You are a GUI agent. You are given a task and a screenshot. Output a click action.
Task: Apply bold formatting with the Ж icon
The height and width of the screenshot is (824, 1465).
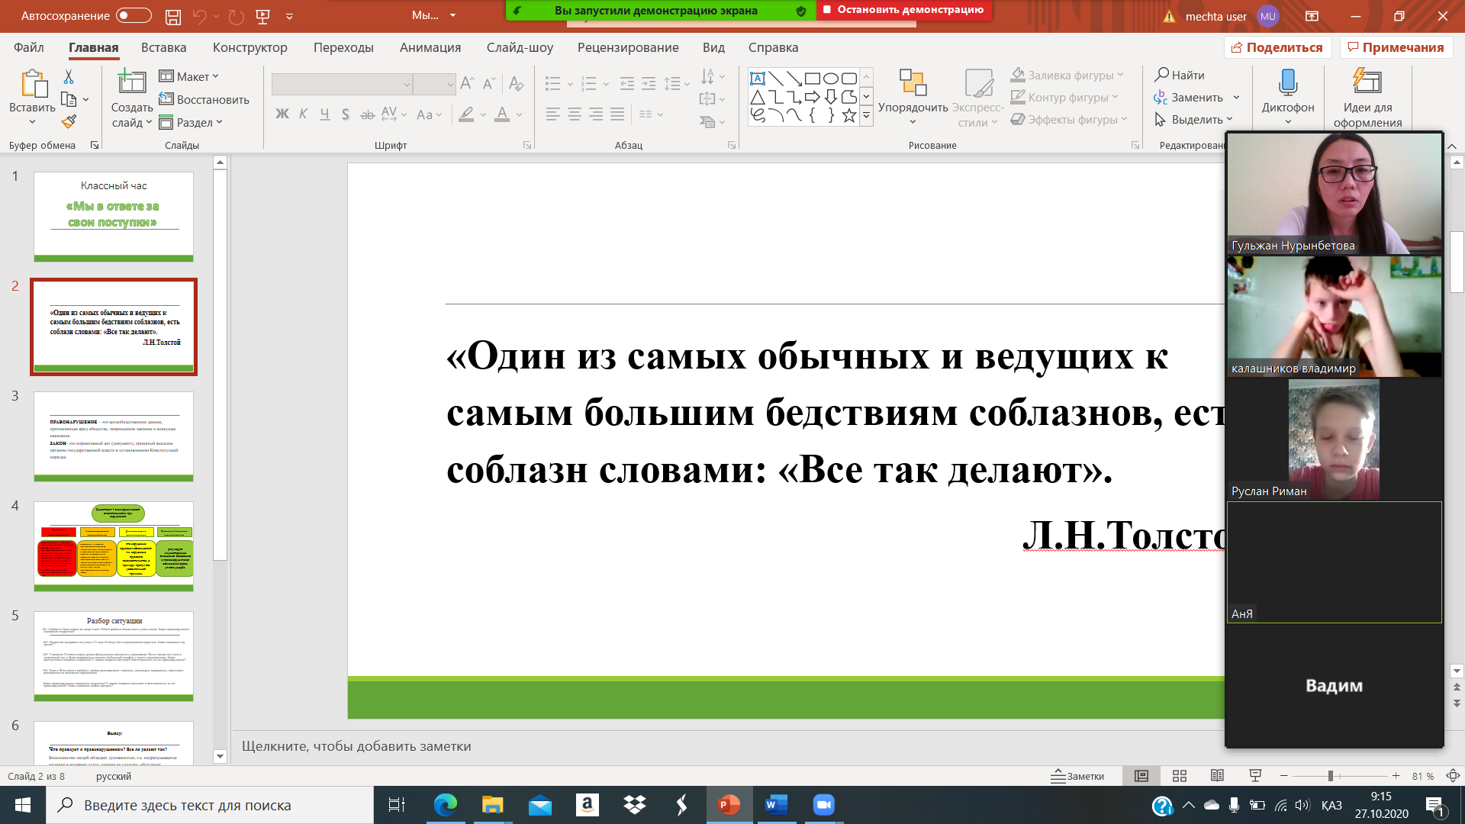click(x=282, y=113)
